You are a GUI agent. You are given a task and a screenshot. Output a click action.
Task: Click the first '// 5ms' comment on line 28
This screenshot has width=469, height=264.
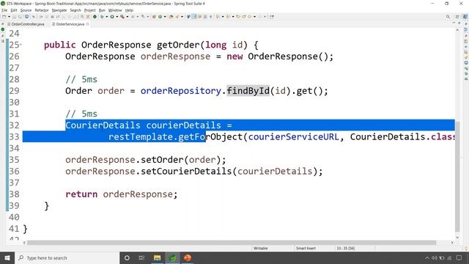pyautogui.click(x=81, y=79)
